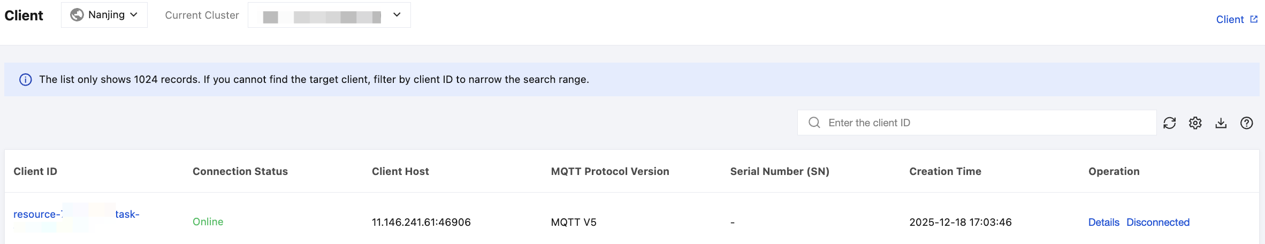Click Disconnected for the resource client

tap(1157, 222)
